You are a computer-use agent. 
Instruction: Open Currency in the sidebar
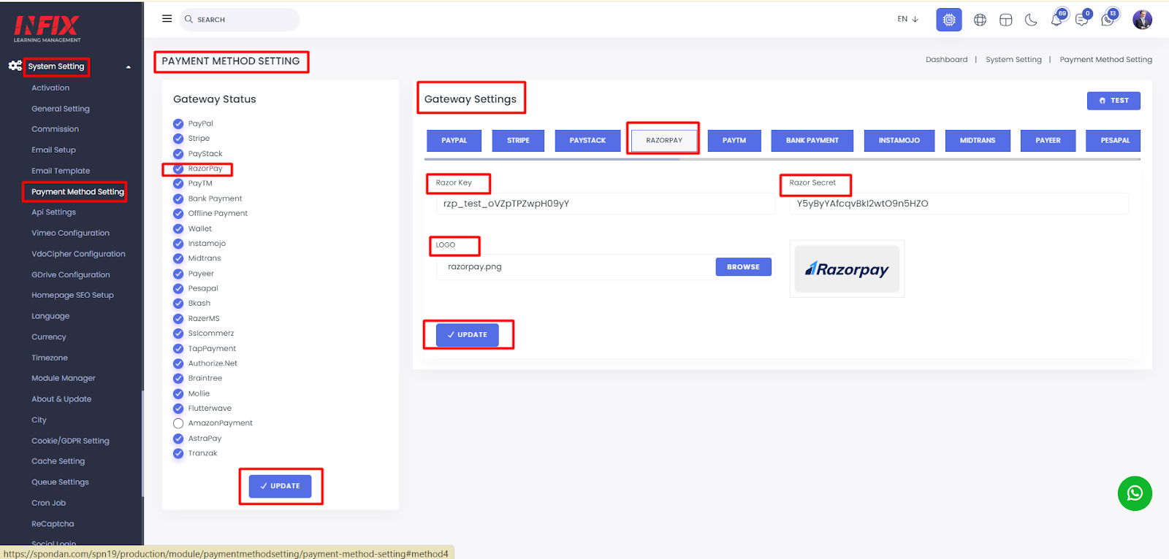pyautogui.click(x=49, y=337)
